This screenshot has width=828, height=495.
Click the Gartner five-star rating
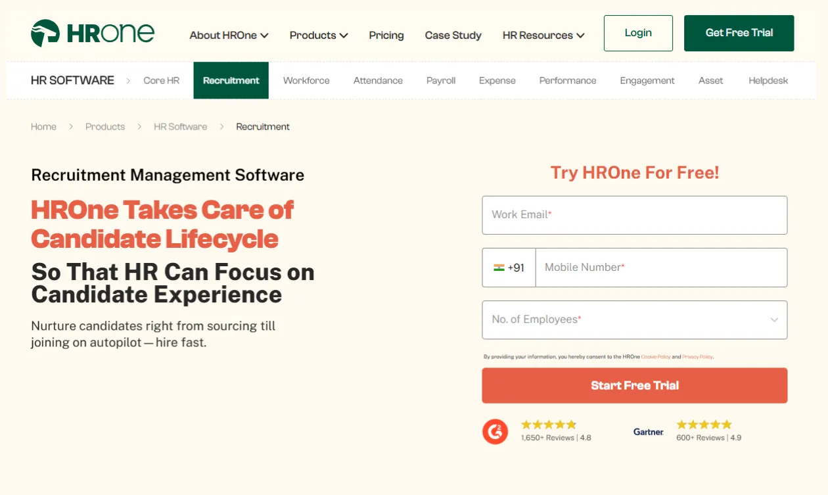coord(704,425)
